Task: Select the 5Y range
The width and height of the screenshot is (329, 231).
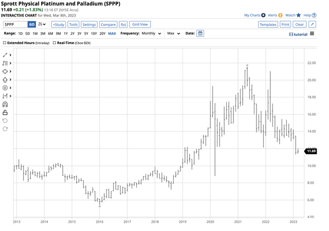Action: tap(86, 33)
